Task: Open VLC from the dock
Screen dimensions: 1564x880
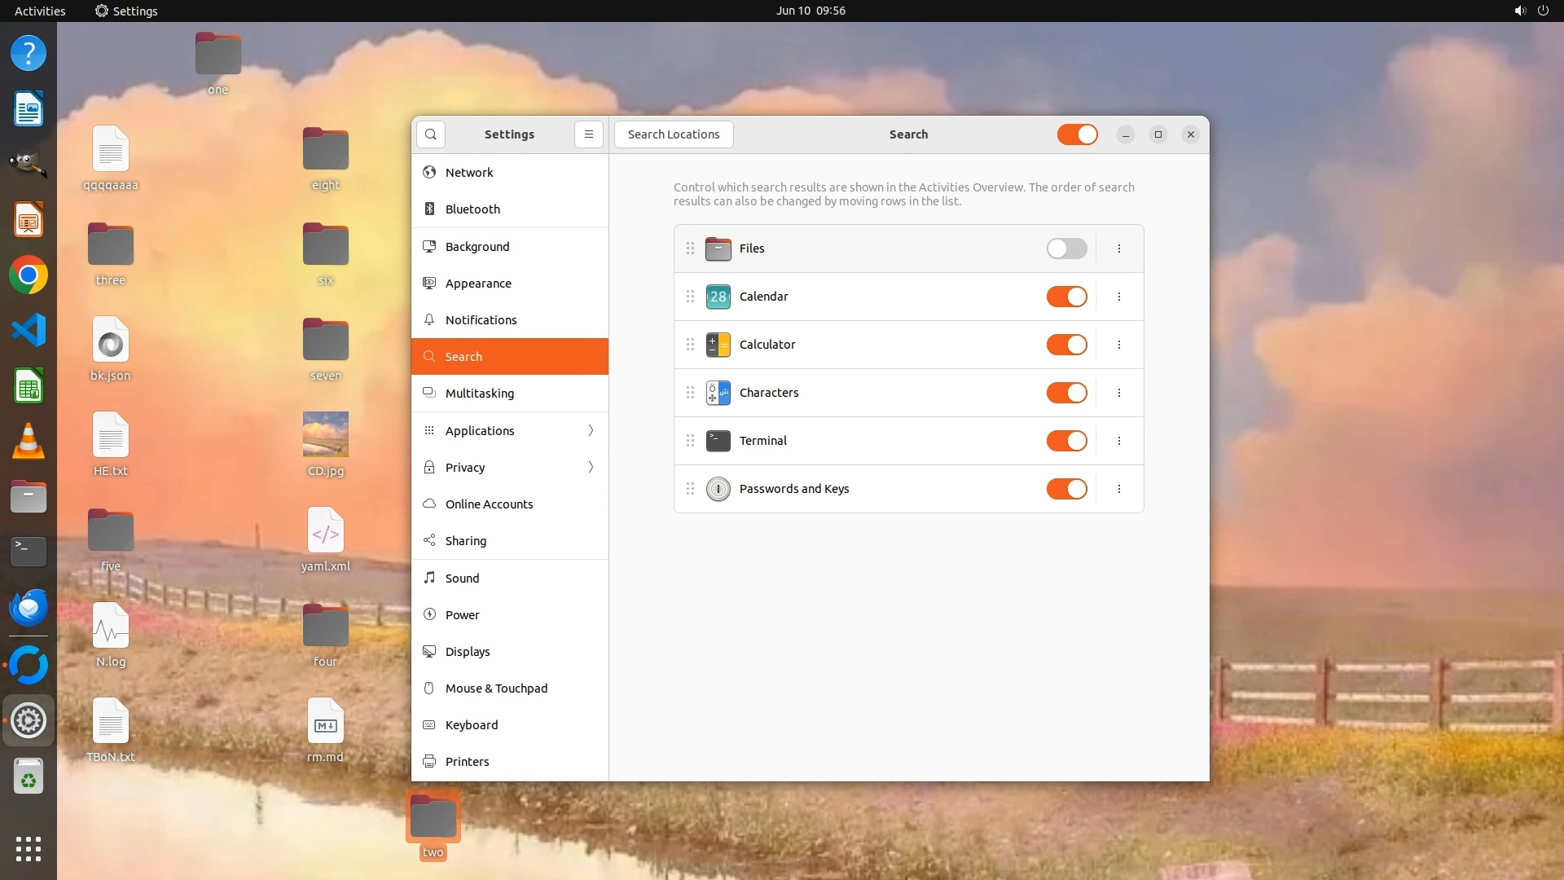Action: click(29, 442)
